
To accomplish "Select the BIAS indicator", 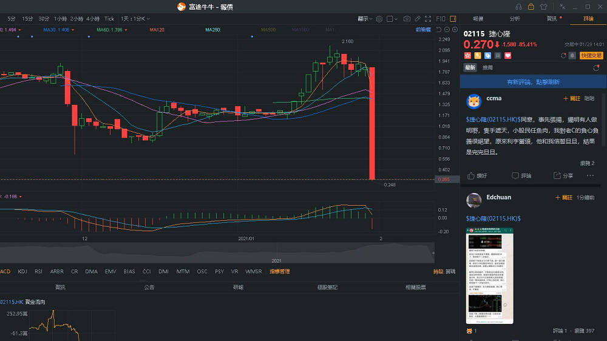I will pyautogui.click(x=129, y=272).
